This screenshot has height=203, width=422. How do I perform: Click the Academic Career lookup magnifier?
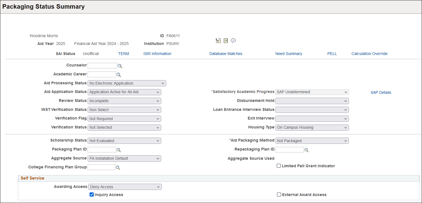click(x=119, y=75)
